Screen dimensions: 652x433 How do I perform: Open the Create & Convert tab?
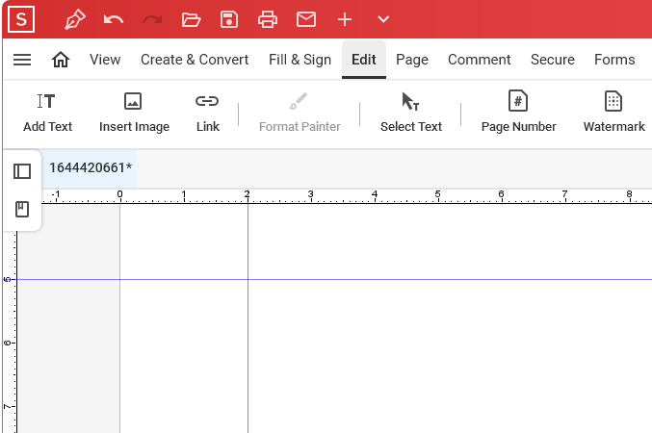coord(195,60)
